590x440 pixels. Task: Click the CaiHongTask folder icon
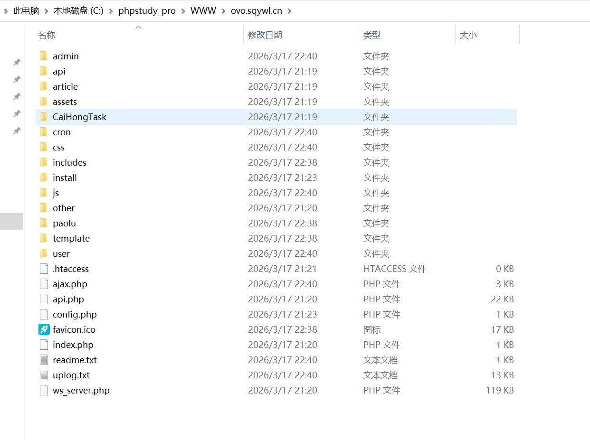(x=44, y=117)
